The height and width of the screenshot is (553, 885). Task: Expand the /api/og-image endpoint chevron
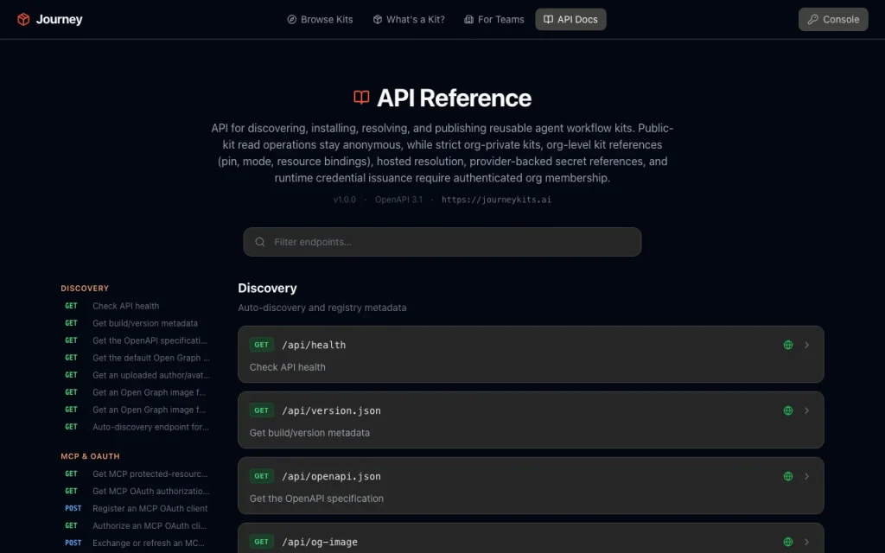[806, 542]
